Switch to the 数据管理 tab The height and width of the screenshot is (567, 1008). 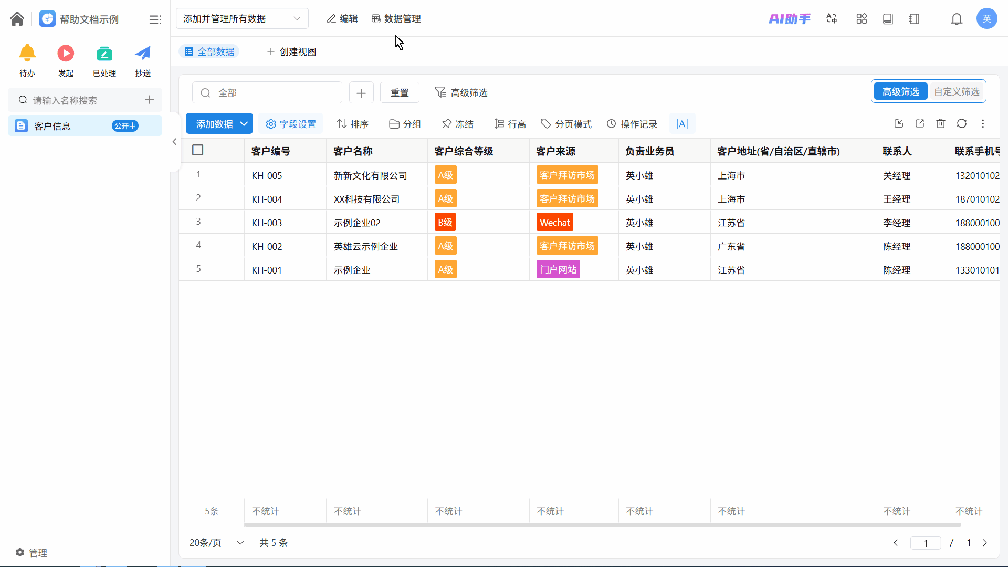(x=396, y=18)
